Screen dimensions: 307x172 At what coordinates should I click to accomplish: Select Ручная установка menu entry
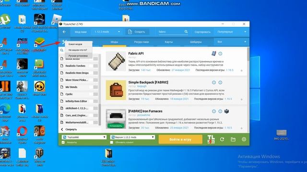tap(79, 56)
